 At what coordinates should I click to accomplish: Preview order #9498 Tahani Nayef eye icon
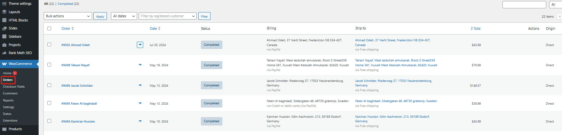pos(140,65)
